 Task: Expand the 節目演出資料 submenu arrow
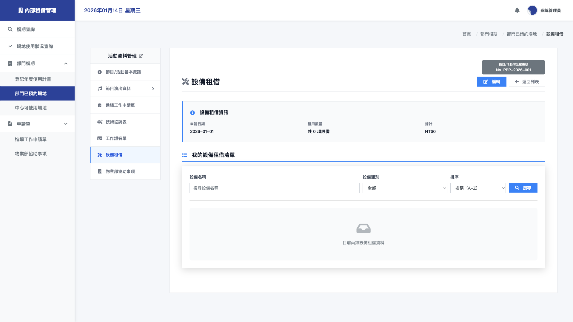pos(153,89)
